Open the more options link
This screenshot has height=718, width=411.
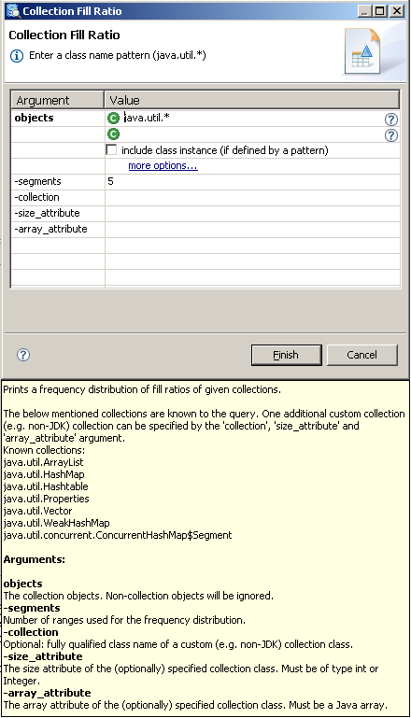163,166
